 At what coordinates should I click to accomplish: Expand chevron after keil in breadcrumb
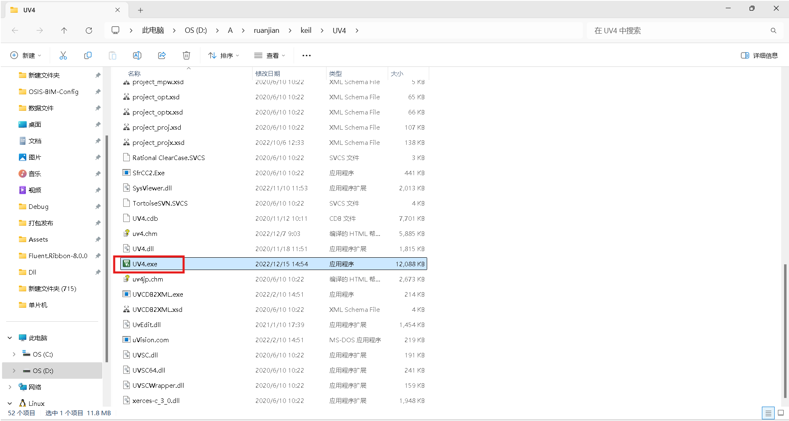point(322,30)
